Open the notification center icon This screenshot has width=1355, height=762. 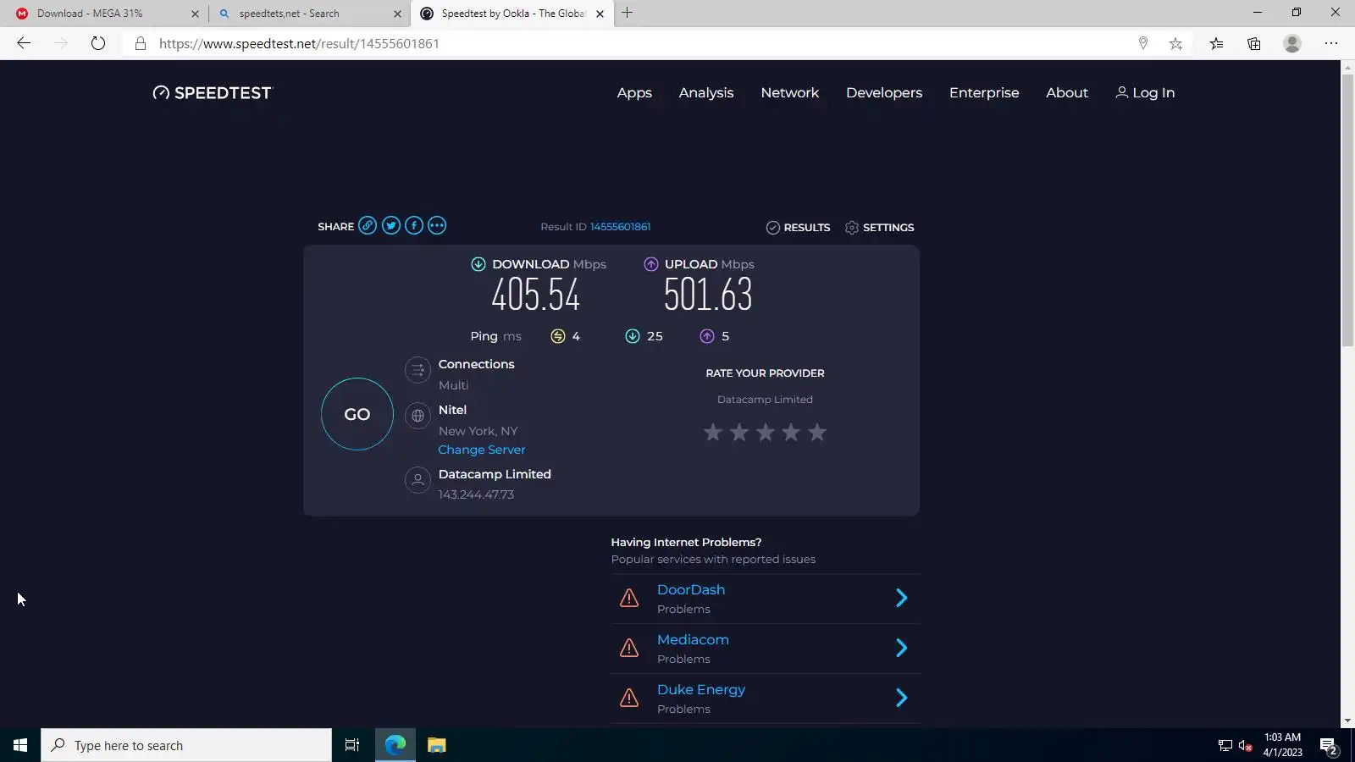1329,746
